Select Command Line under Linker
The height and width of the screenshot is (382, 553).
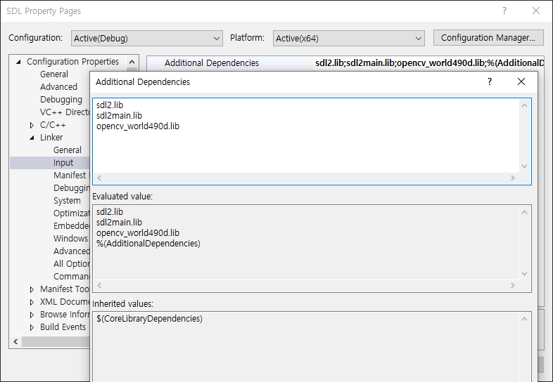[x=72, y=277]
